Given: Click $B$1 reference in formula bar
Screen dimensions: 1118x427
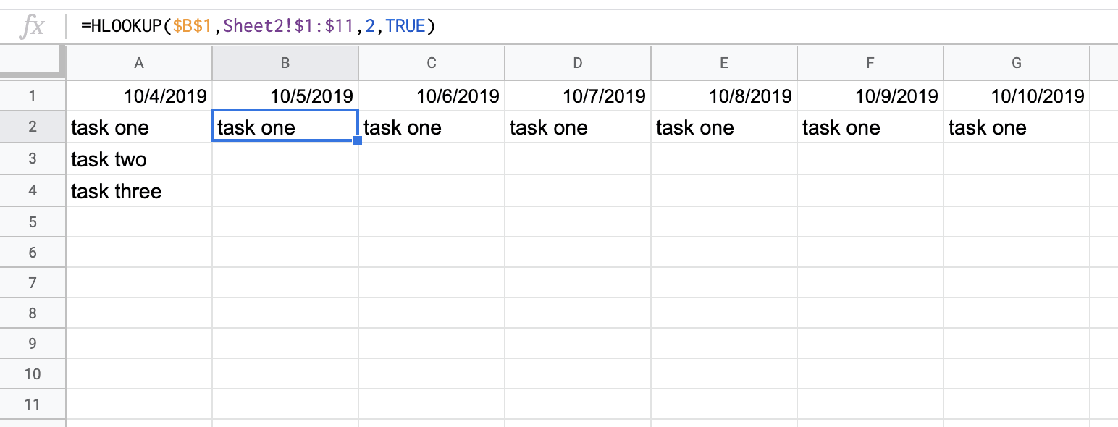Looking at the screenshot, I should tap(192, 27).
